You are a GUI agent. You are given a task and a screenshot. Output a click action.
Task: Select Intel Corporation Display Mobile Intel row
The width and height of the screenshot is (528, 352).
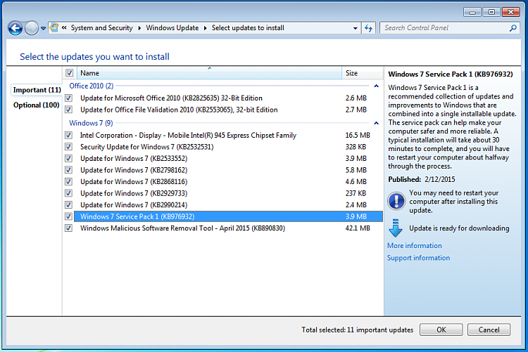click(228, 135)
